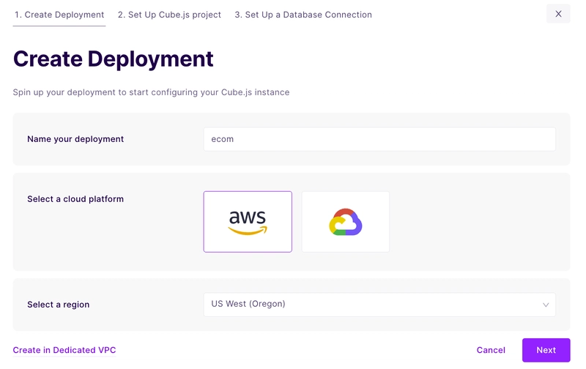Focus the deployment name field containing ecom

(379, 139)
